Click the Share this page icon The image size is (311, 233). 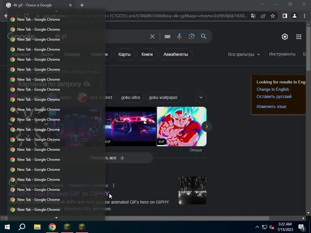[263, 16]
